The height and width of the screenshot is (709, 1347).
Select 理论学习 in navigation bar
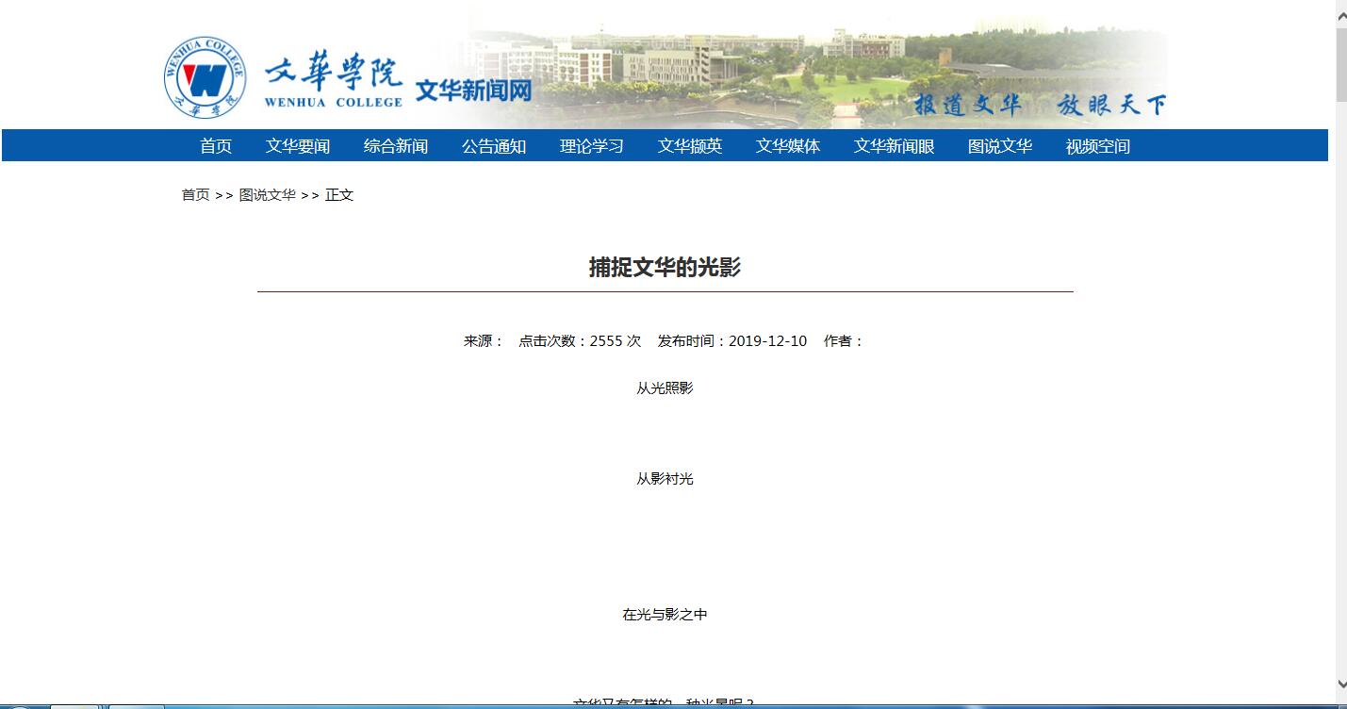[x=592, y=146]
